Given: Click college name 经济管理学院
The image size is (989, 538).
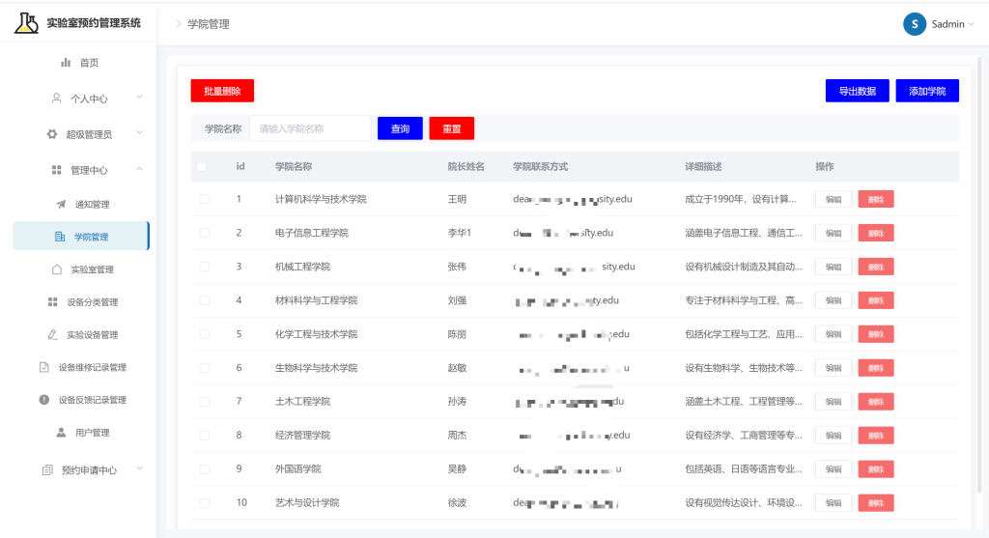Looking at the screenshot, I should point(302,436).
